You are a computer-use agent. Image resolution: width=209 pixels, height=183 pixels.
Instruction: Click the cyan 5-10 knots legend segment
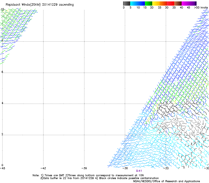pyautogui.click(x=134, y=3)
